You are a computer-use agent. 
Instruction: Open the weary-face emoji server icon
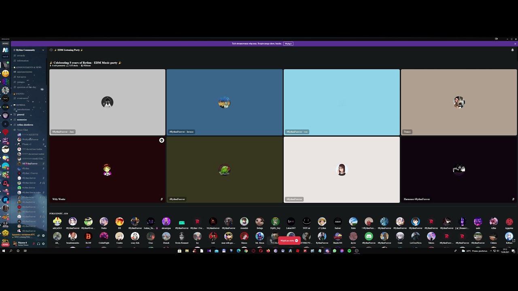[x=5, y=73]
